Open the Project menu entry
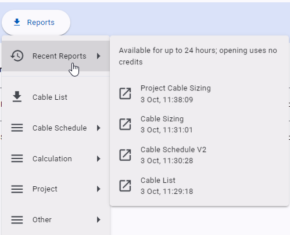290x235 pixels. [56, 189]
